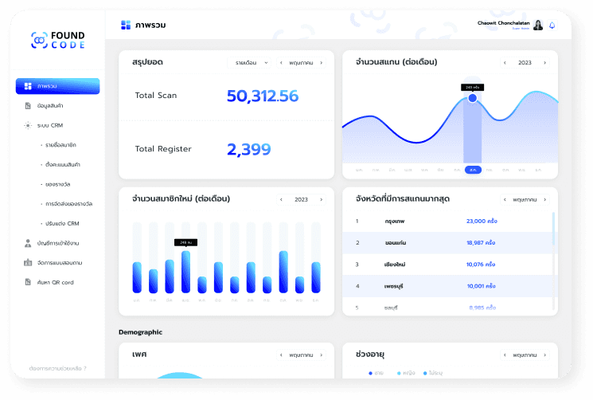Go to next month in จังหวัดที่มีการสแกนมากสุด card

click(544, 199)
